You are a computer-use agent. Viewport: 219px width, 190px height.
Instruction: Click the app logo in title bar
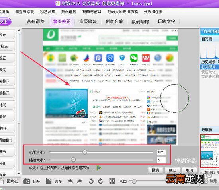point(58,3)
